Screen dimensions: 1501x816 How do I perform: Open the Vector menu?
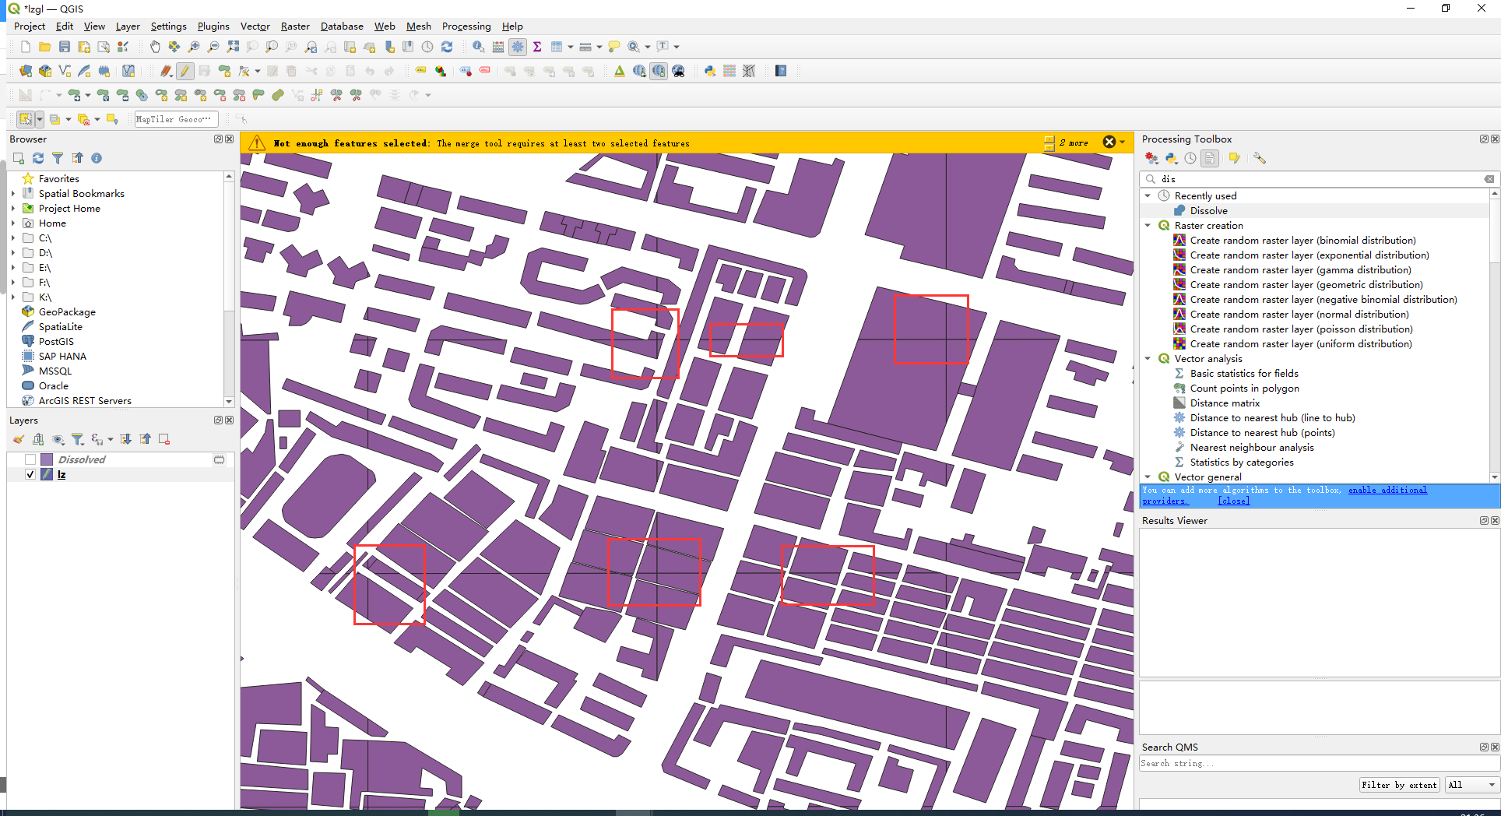[255, 26]
